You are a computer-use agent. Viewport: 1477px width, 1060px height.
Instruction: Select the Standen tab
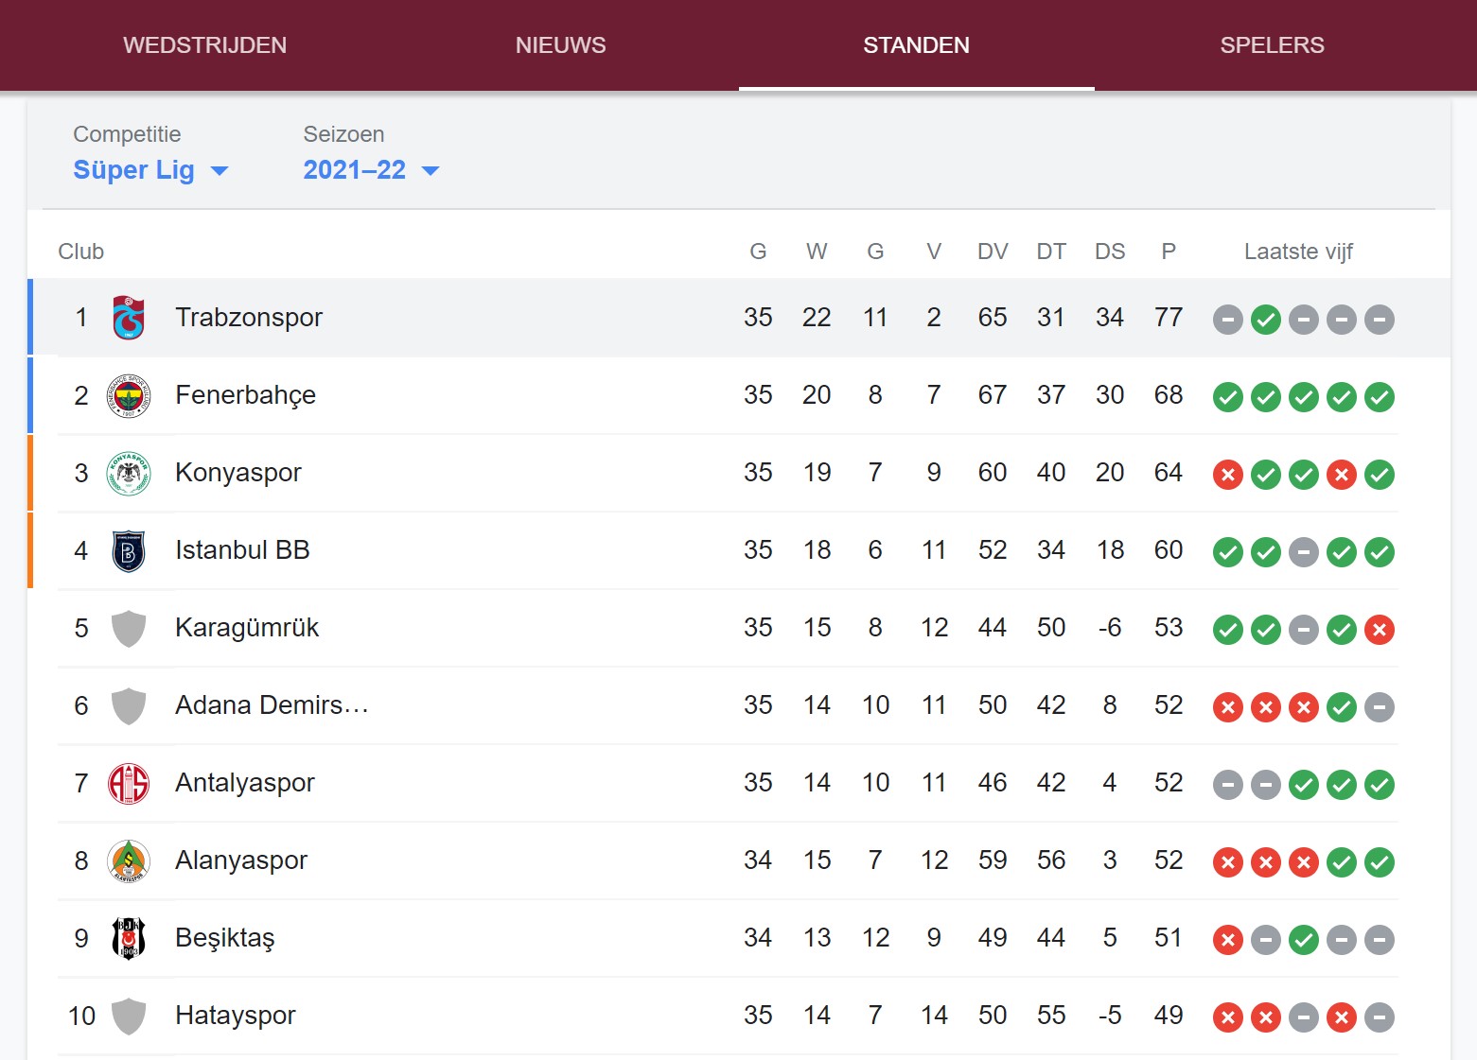[917, 45]
